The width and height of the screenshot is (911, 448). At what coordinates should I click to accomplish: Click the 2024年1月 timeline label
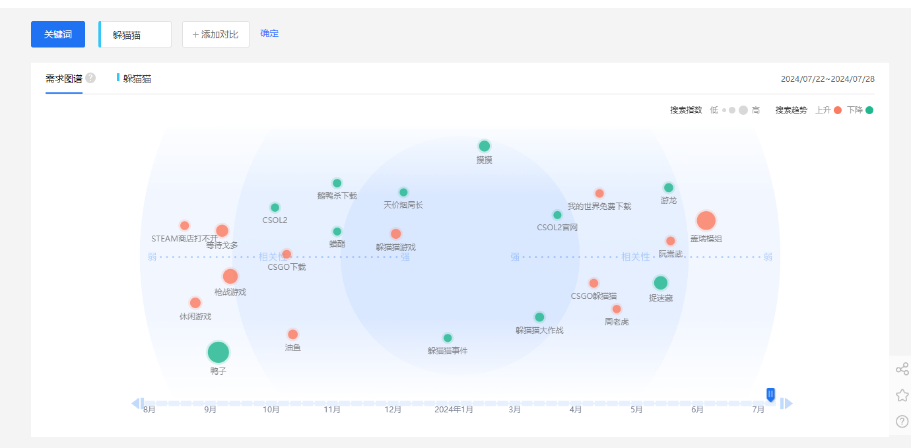pos(454,410)
